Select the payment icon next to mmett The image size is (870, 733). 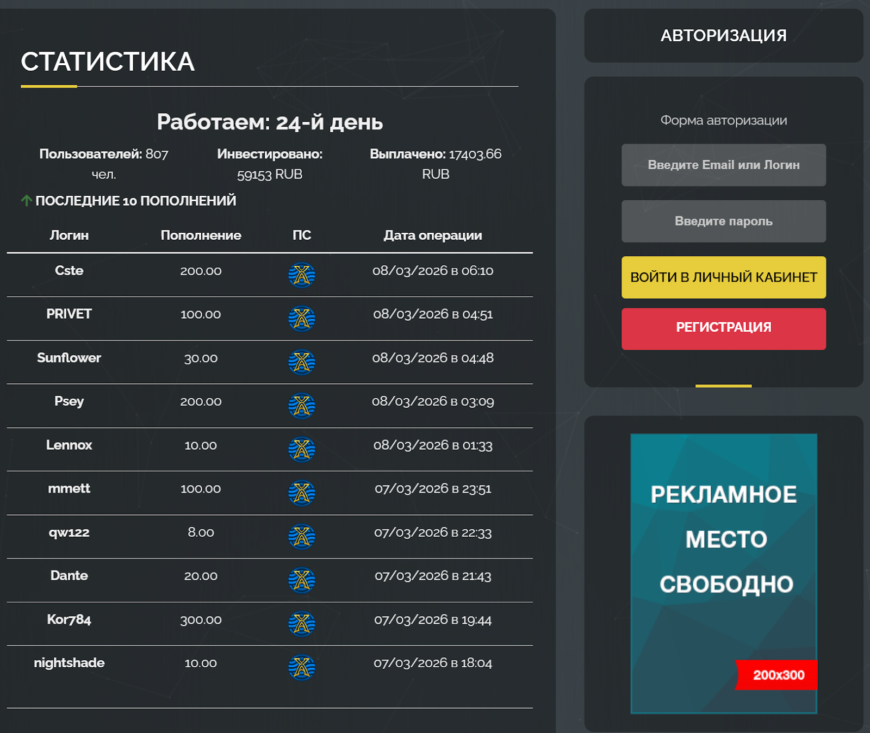pos(302,494)
